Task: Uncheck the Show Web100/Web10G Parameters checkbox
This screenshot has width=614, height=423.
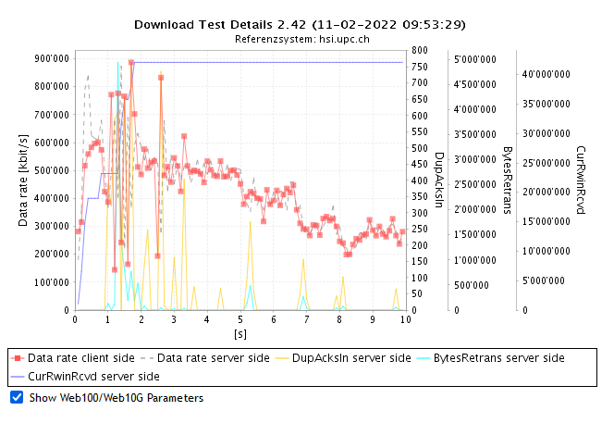Action: pos(17,397)
